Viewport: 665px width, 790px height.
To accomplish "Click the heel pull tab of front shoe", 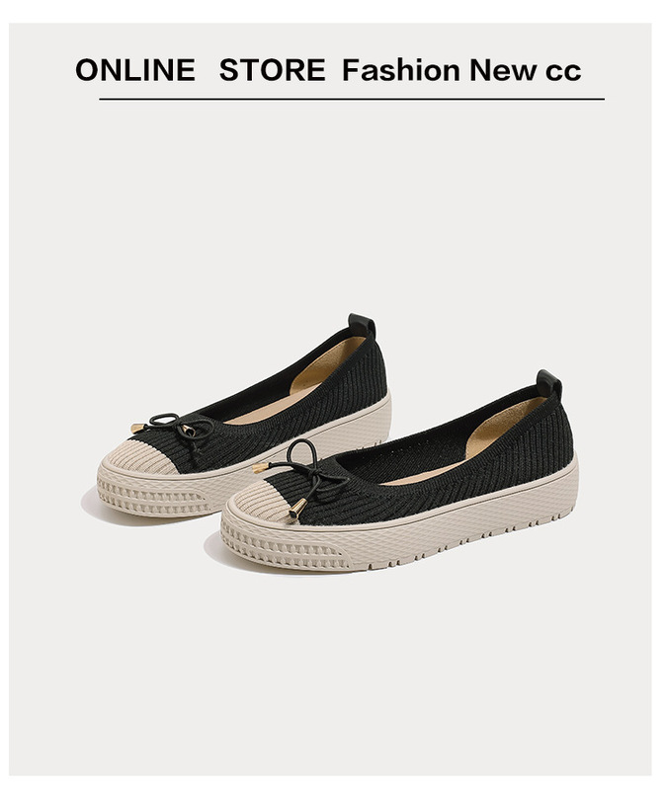I will pos(549,381).
